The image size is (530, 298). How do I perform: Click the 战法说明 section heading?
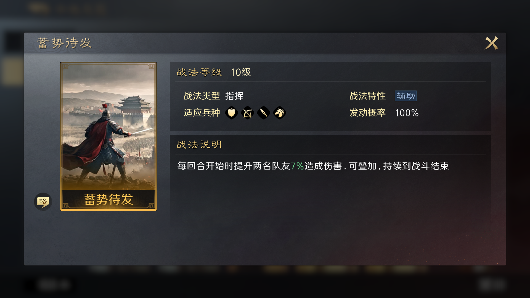(x=199, y=145)
